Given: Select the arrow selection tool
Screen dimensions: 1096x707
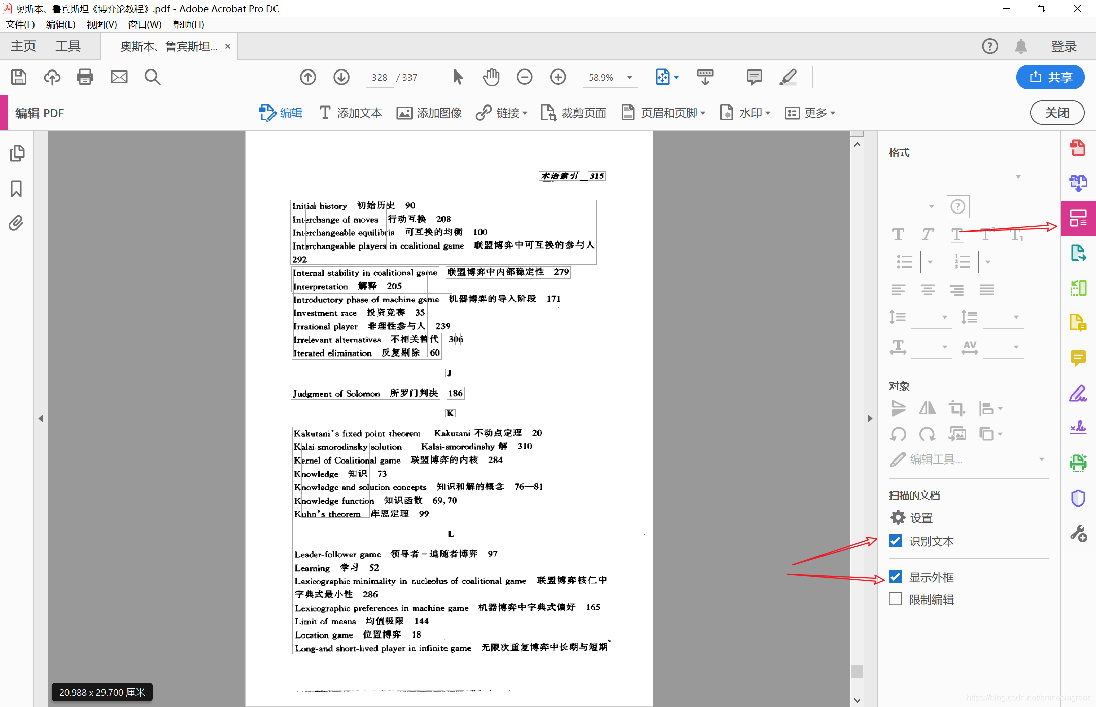Looking at the screenshot, I should point(458,77).
